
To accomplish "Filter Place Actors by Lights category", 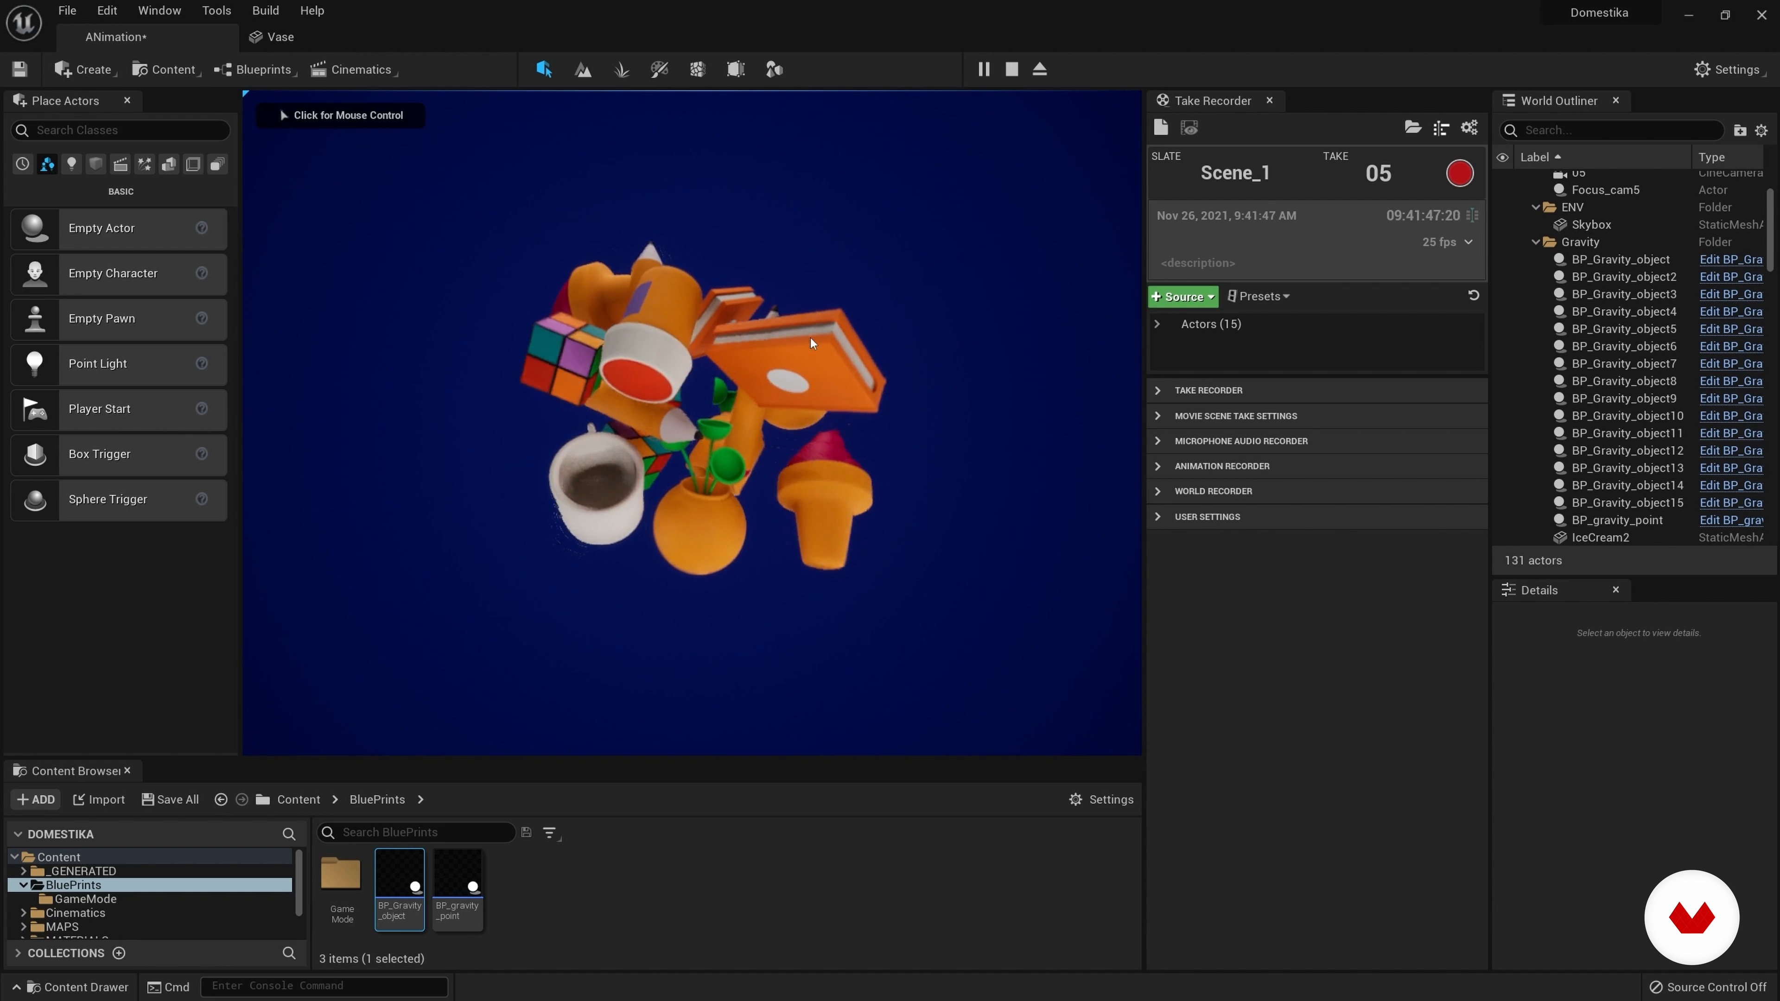I will [x=71, y=165].
